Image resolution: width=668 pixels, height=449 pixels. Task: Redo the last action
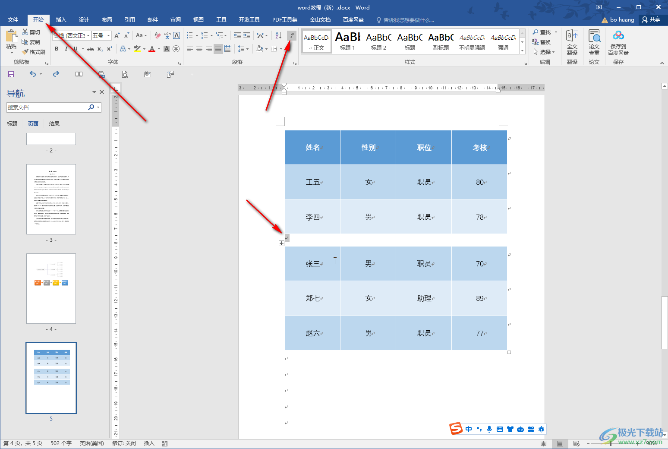[56, 74]
